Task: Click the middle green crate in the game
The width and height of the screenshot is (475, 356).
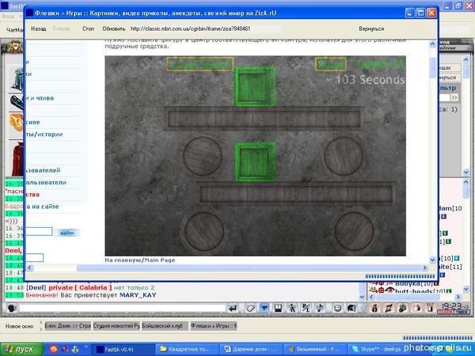Action: click(x=256, y=162)
